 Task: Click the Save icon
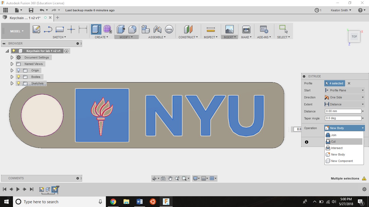31,10
